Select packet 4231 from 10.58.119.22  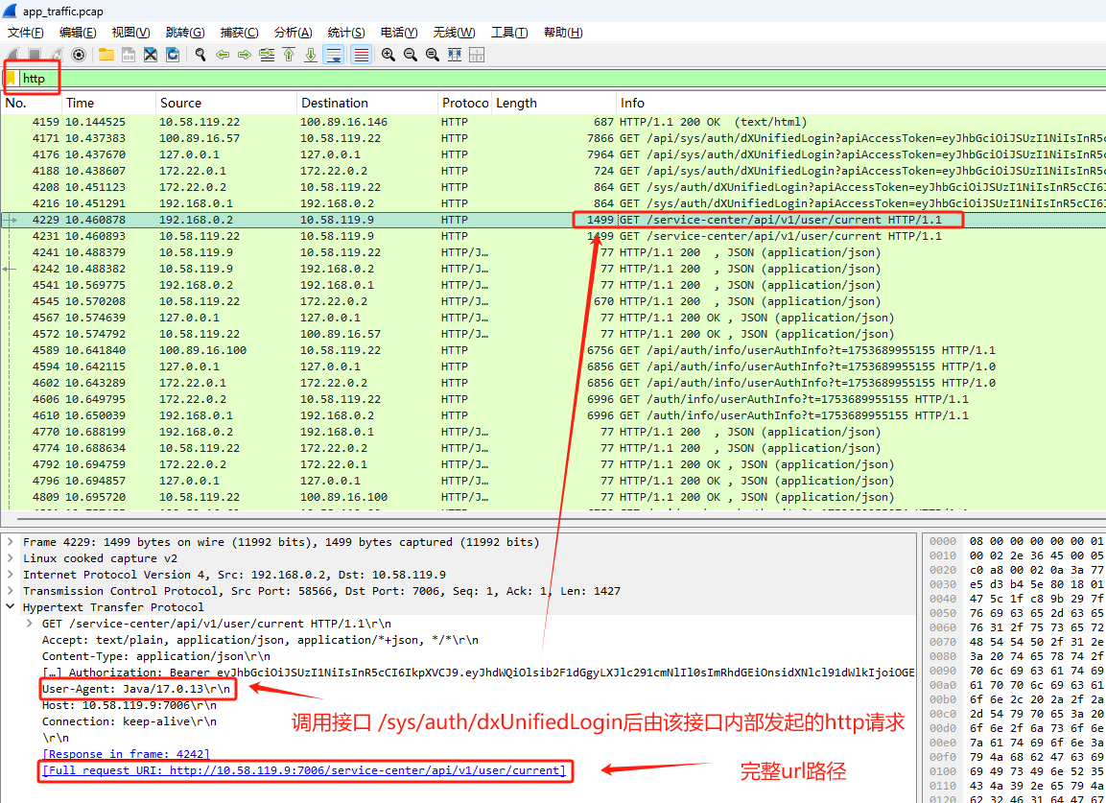553,236
